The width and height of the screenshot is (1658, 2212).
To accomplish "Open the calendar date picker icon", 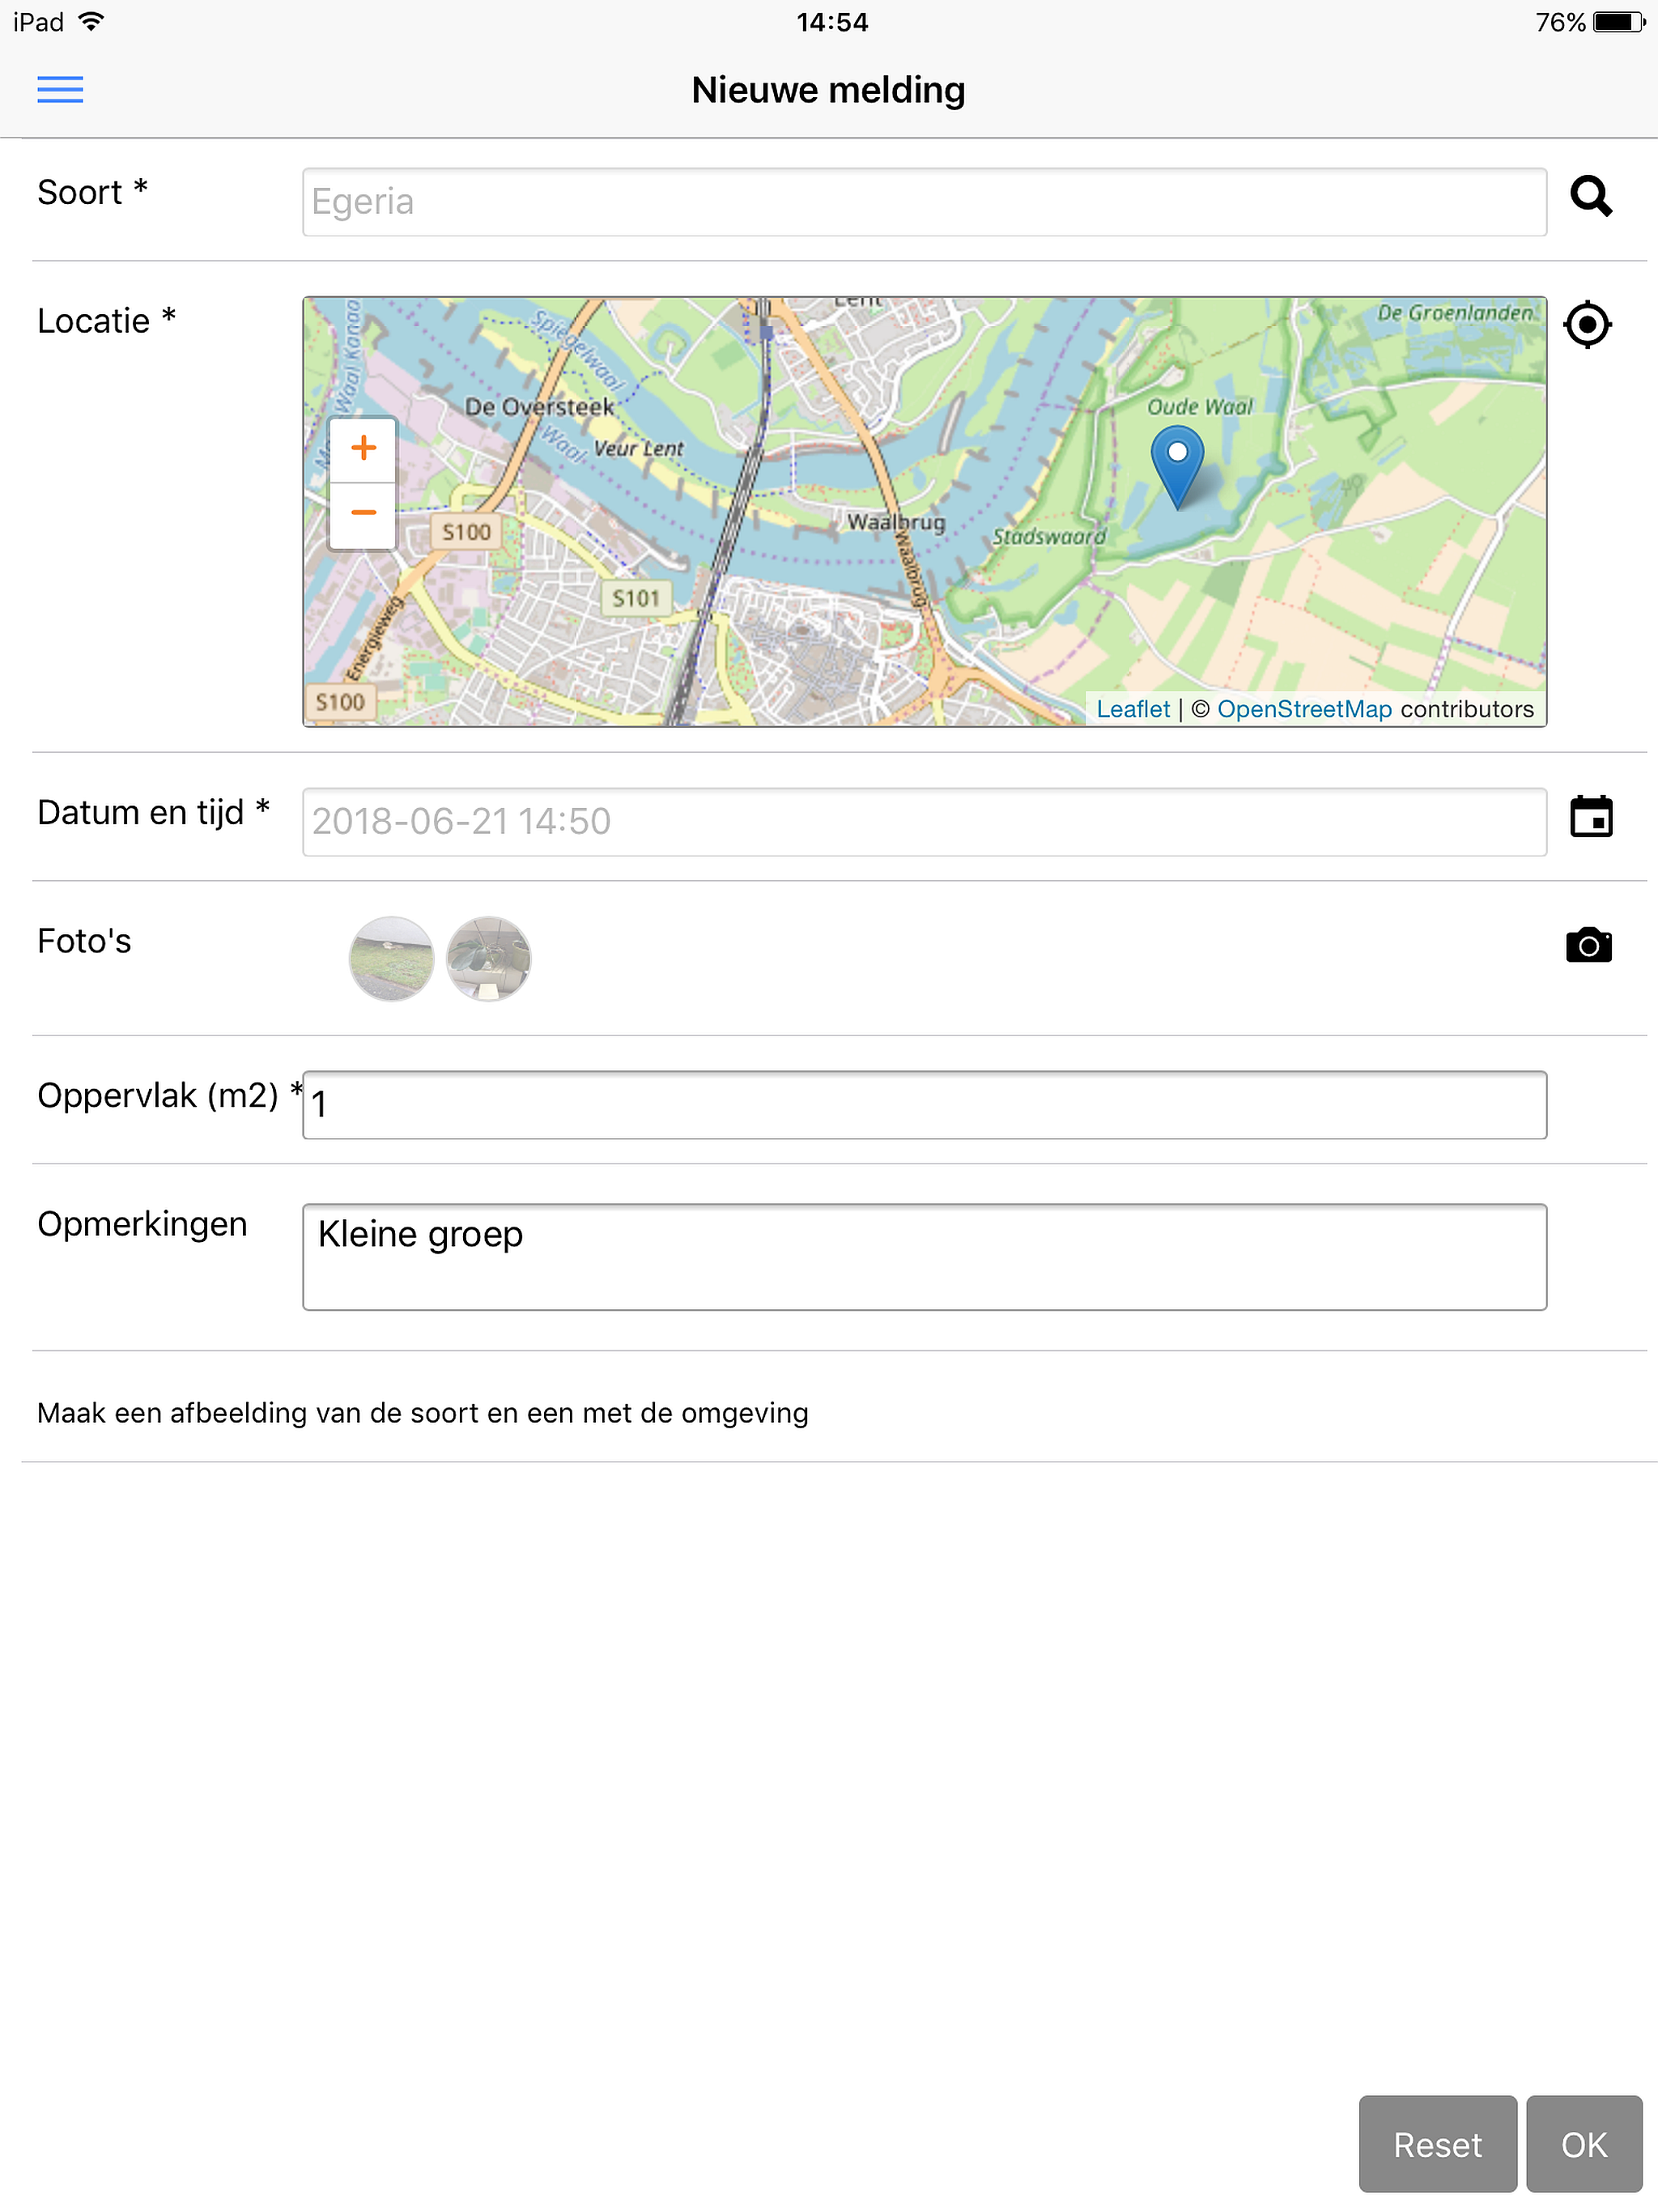I will click(x=1591, y=816).
